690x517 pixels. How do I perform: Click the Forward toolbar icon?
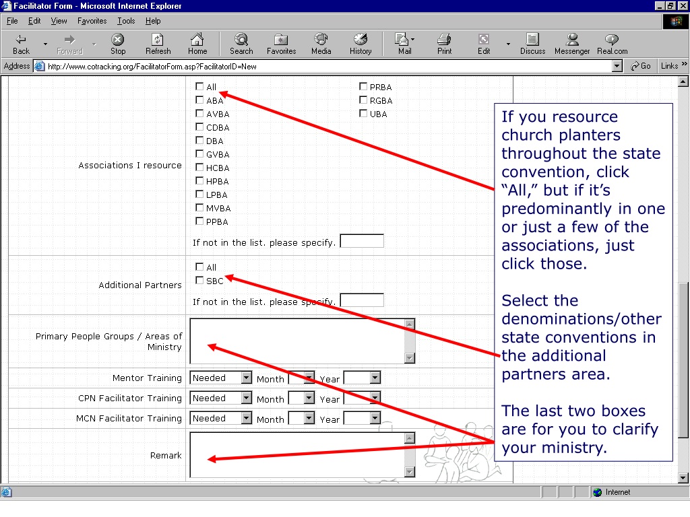(x=69, y=44)
